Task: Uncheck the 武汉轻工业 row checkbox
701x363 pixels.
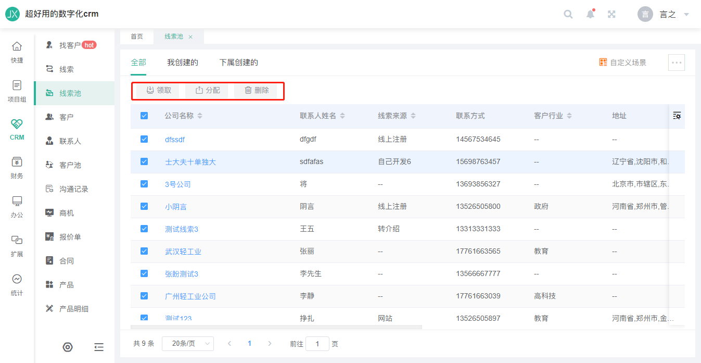Action: click(x=144, y=251)
